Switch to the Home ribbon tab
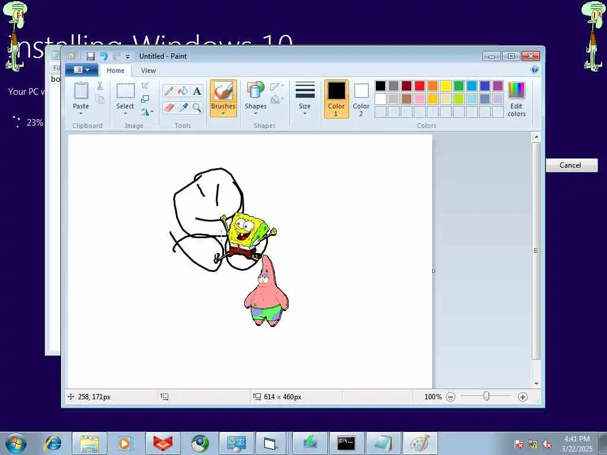The height and width of the screenshot is (455, 607). click(116, 71)
